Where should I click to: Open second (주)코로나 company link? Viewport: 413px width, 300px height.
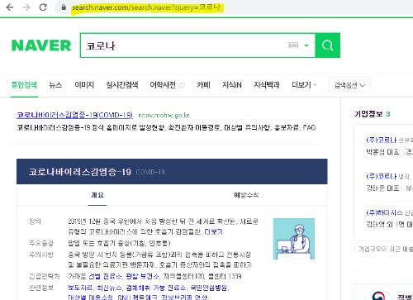[x=382, y=176]
